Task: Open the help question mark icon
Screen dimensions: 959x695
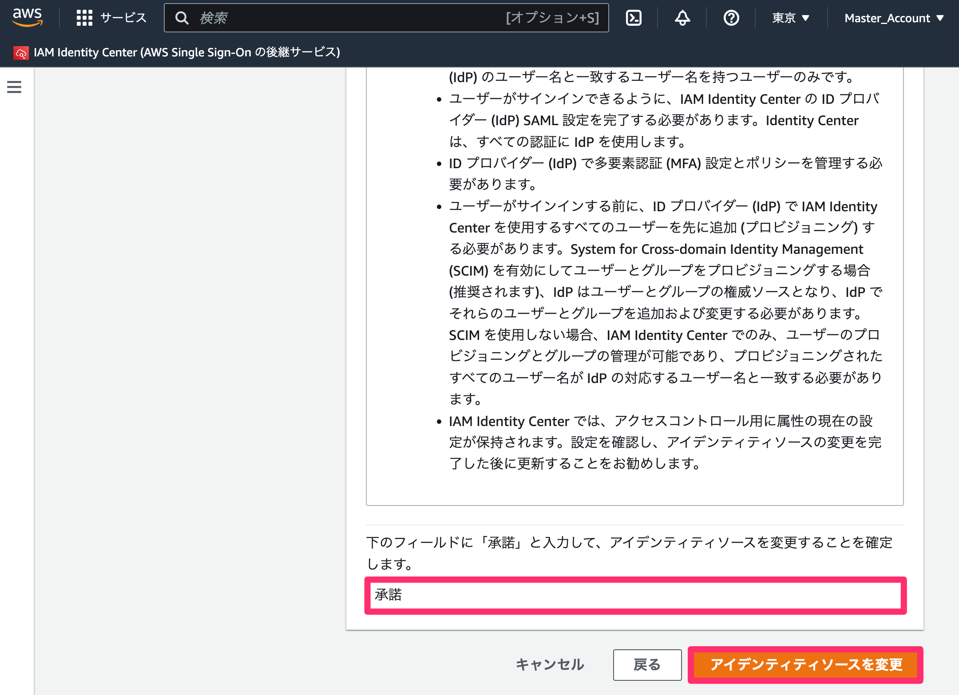Action: coord(731,18)
